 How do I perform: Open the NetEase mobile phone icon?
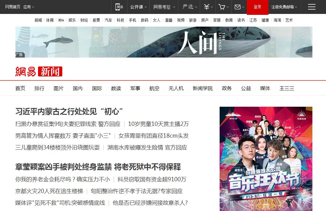click(119, 7)
